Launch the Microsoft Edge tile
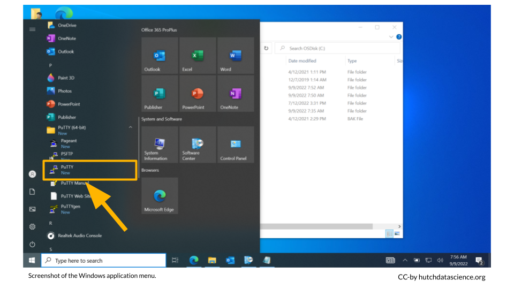Viewport: 514px width, 289px height. tap(160, 196)
